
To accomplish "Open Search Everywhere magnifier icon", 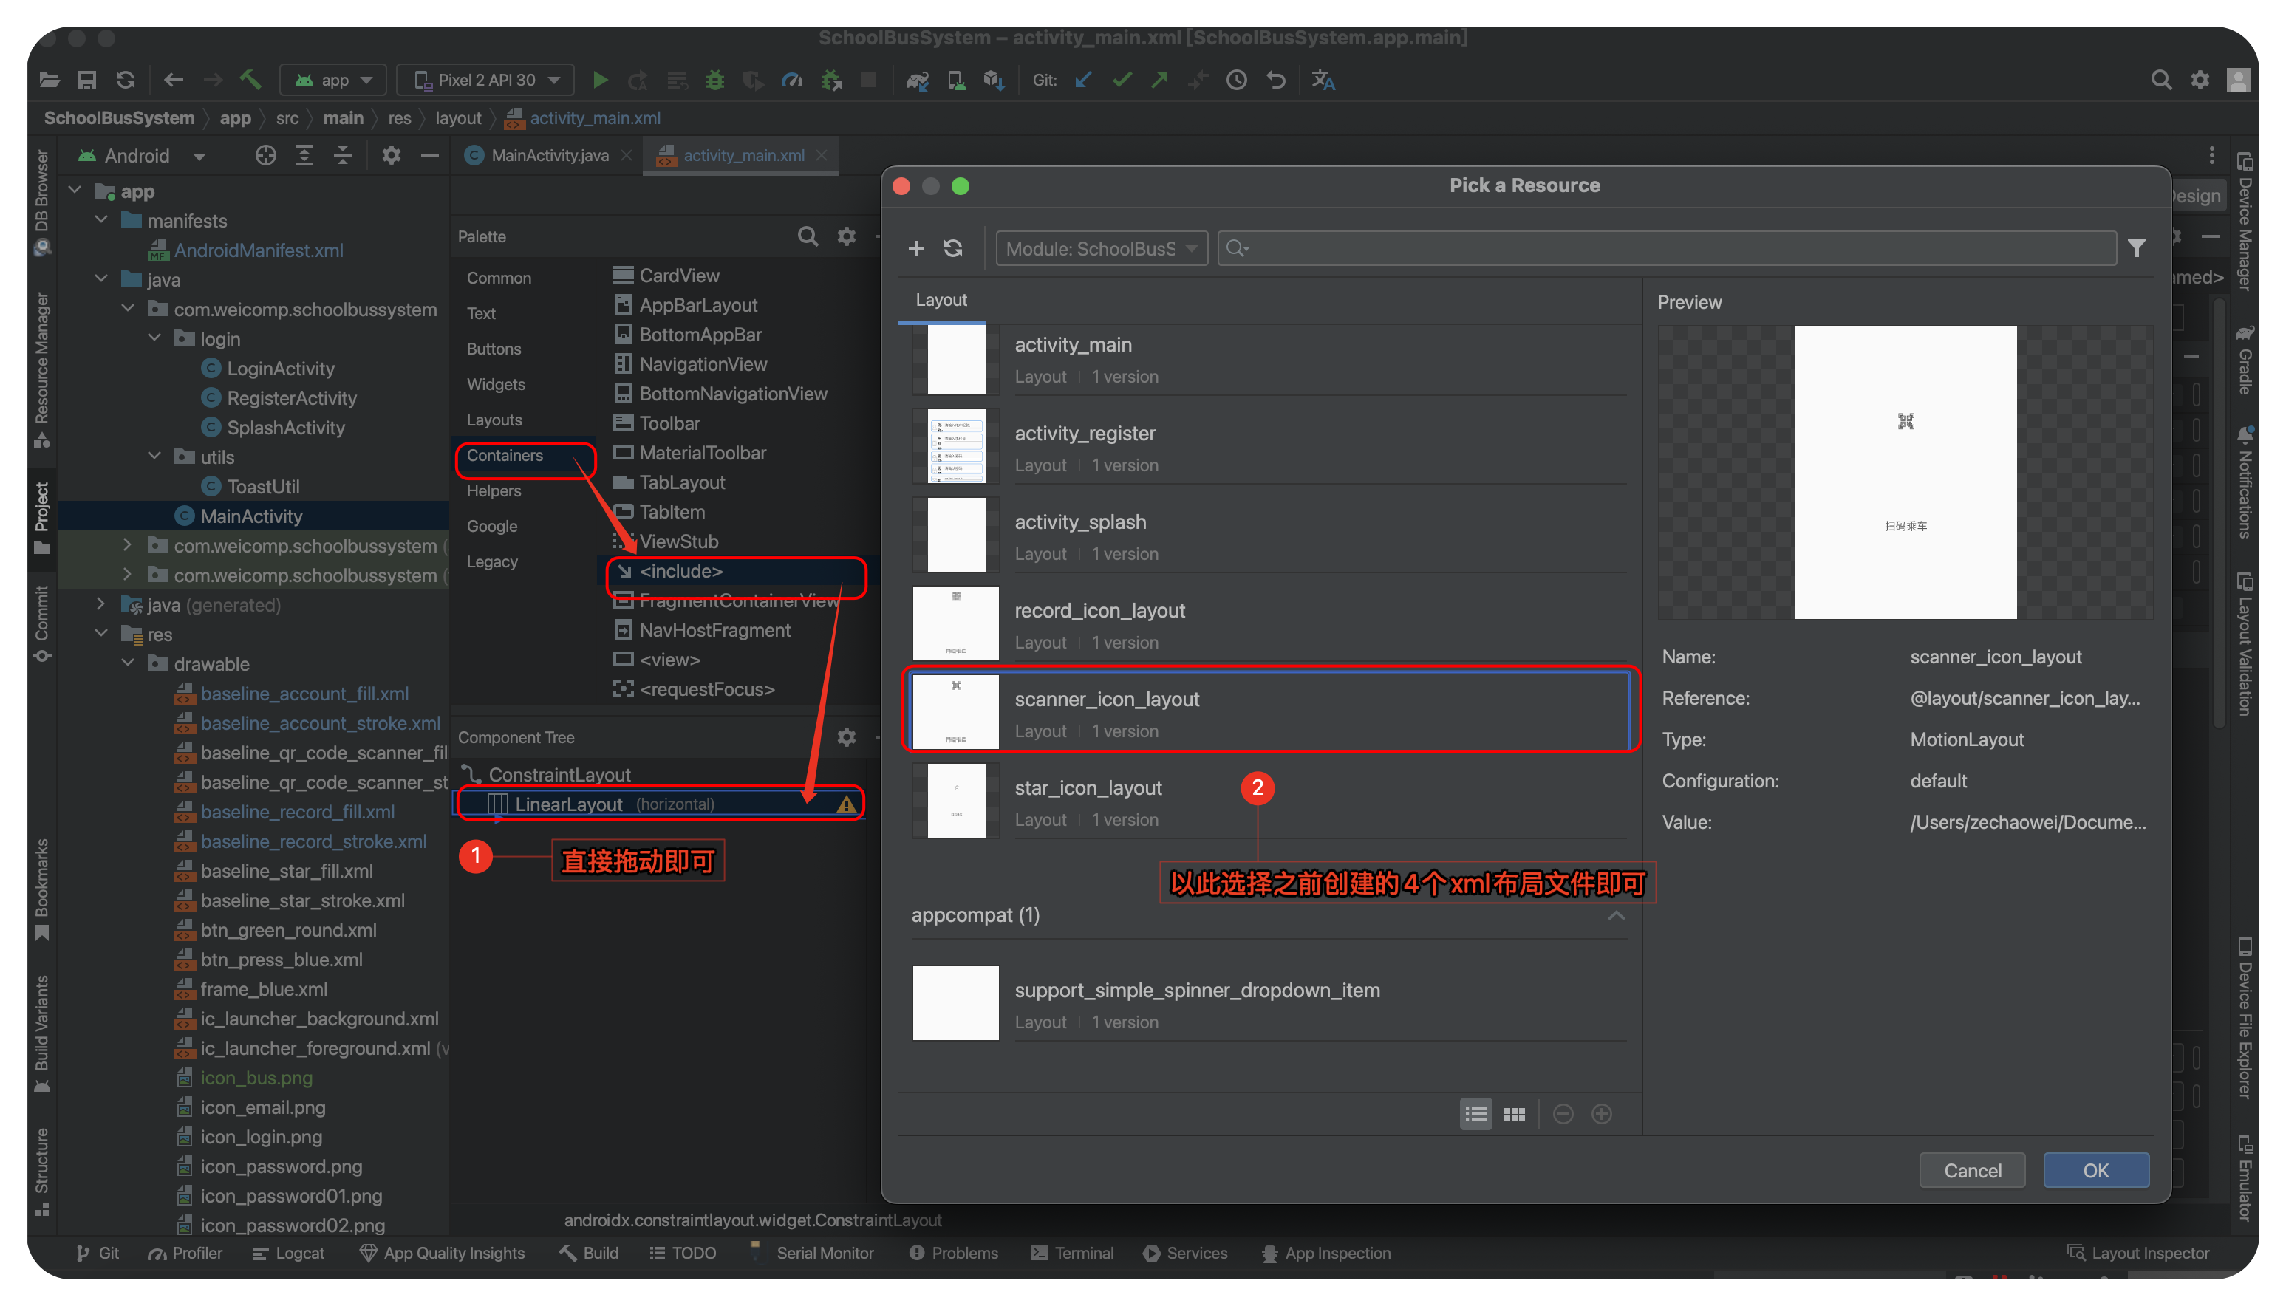I will coord(2160,80).
